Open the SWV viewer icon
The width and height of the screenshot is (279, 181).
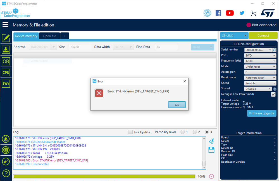pyautogui.click(x=6, y=84)
